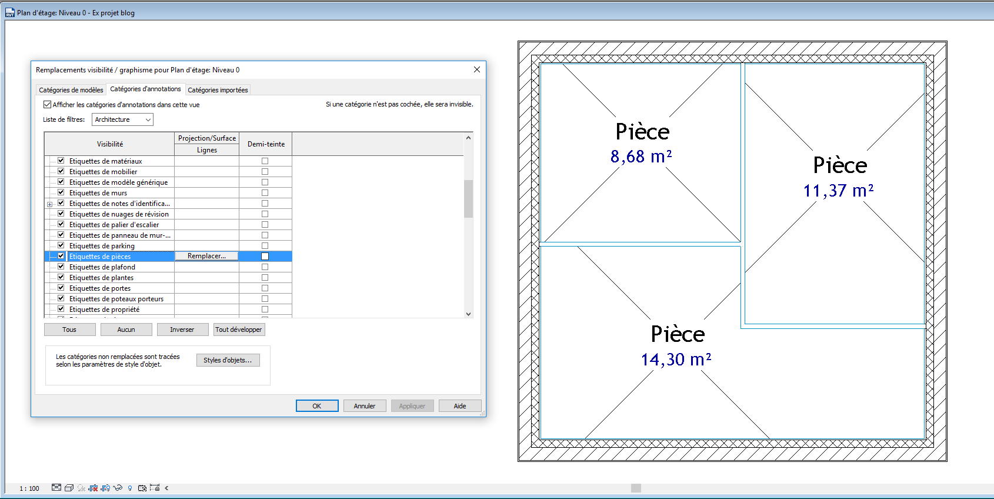The width and height of the screenshot is (994, 499).
Task: Click the Lignes sub-header
Action: (x=207, y=150)
